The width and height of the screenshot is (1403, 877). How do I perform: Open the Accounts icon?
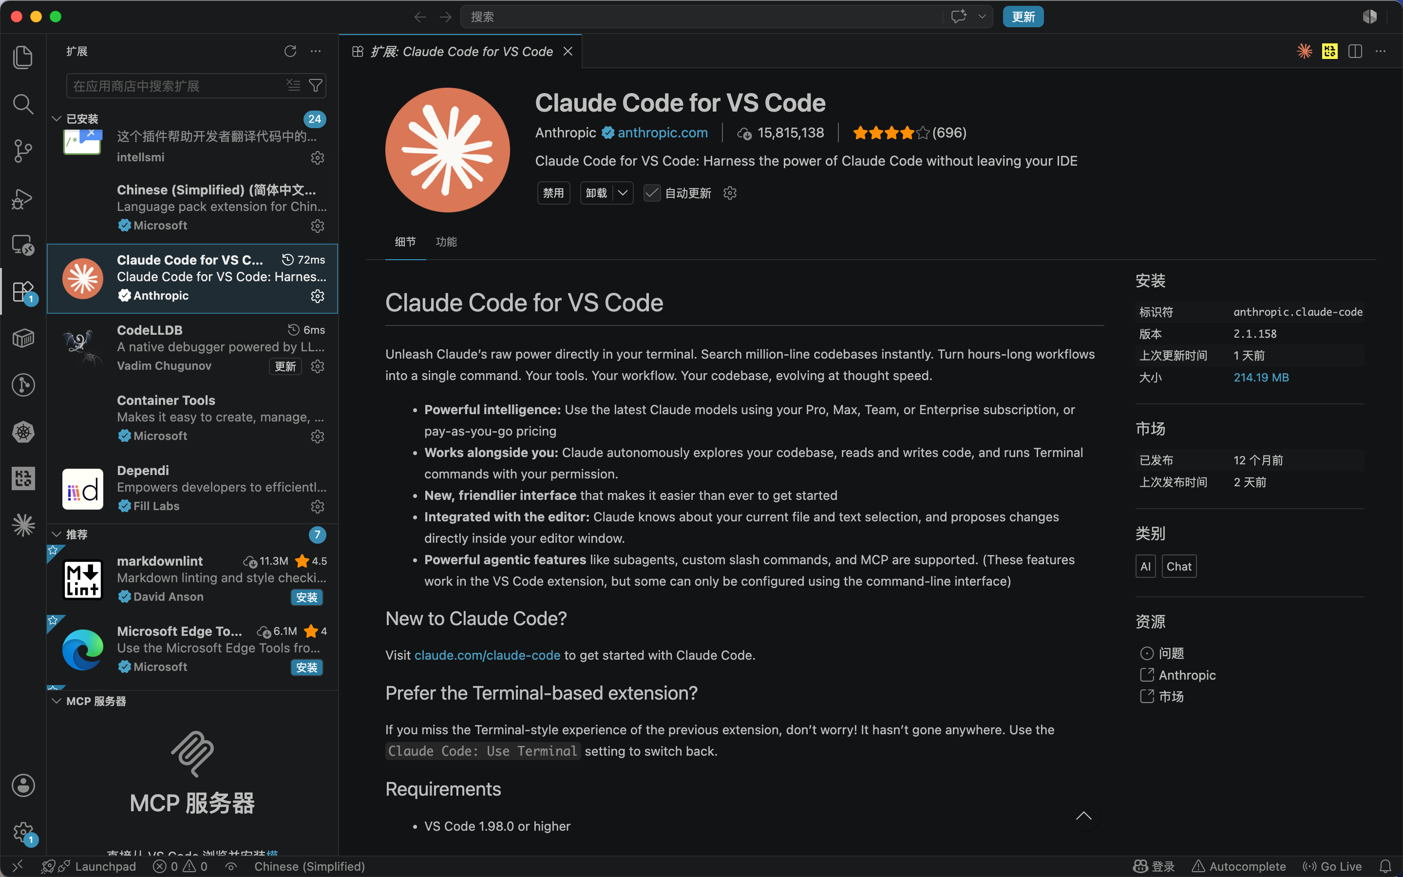tap(23, 785)
